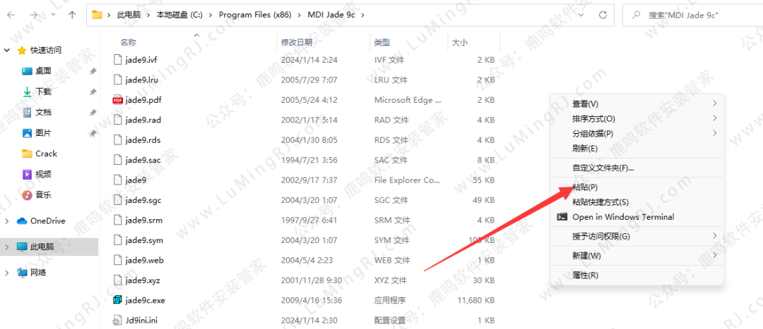Select the jade9.lru file icon
Viewport: 763px width, 329px height.
coord(117,80)
